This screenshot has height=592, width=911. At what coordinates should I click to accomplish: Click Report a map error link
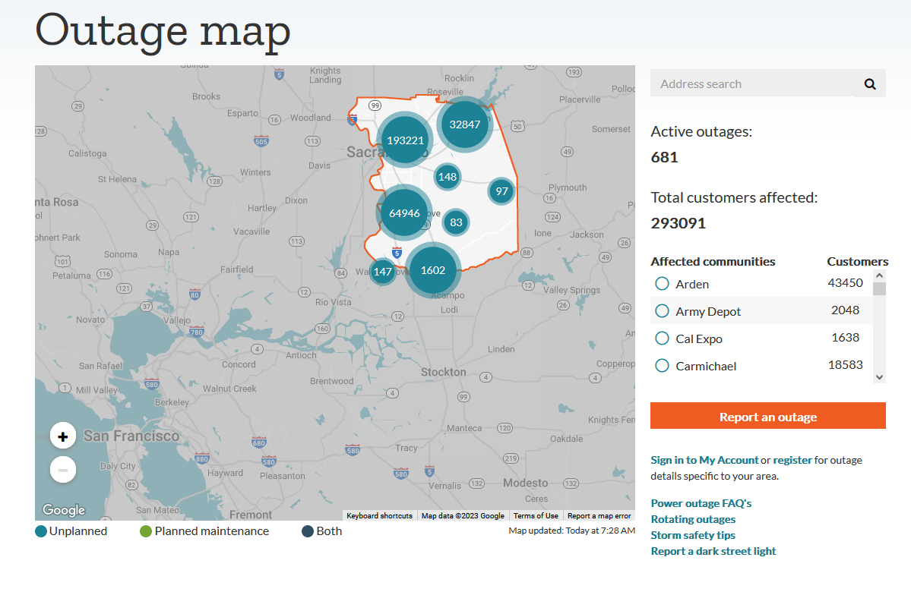click(599, 516)
